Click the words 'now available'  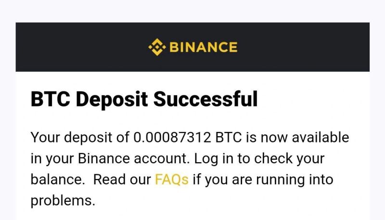point(305,138)
